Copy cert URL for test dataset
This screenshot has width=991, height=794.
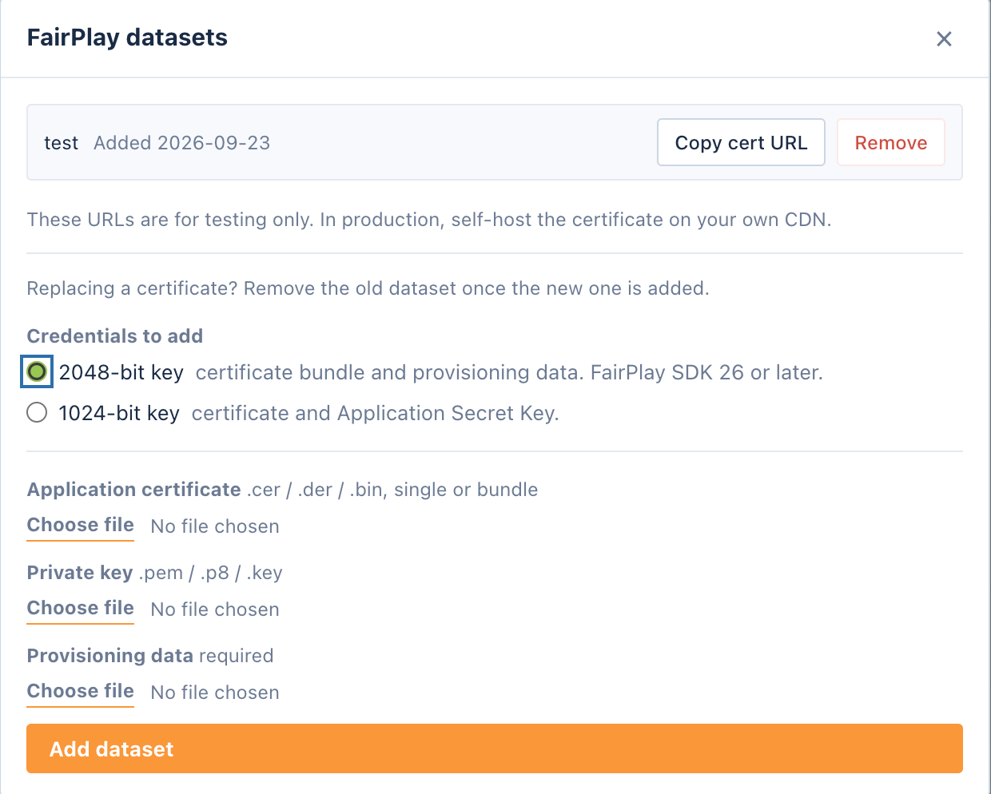(741, 142)
